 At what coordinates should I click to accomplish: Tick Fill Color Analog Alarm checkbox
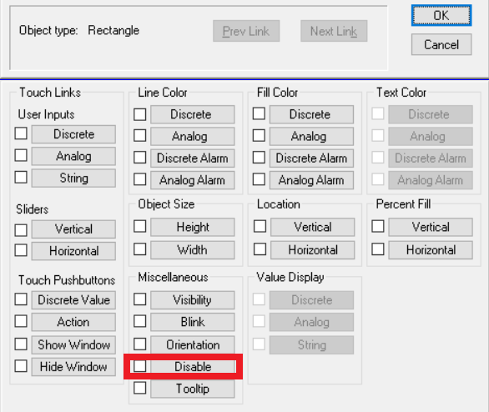pos(259,179)
